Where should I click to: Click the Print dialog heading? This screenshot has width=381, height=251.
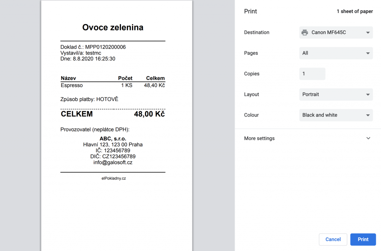250,12
